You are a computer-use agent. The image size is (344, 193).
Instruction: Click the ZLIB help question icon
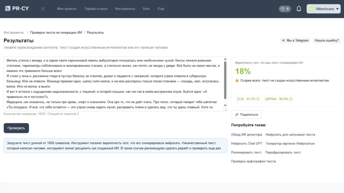258,99
